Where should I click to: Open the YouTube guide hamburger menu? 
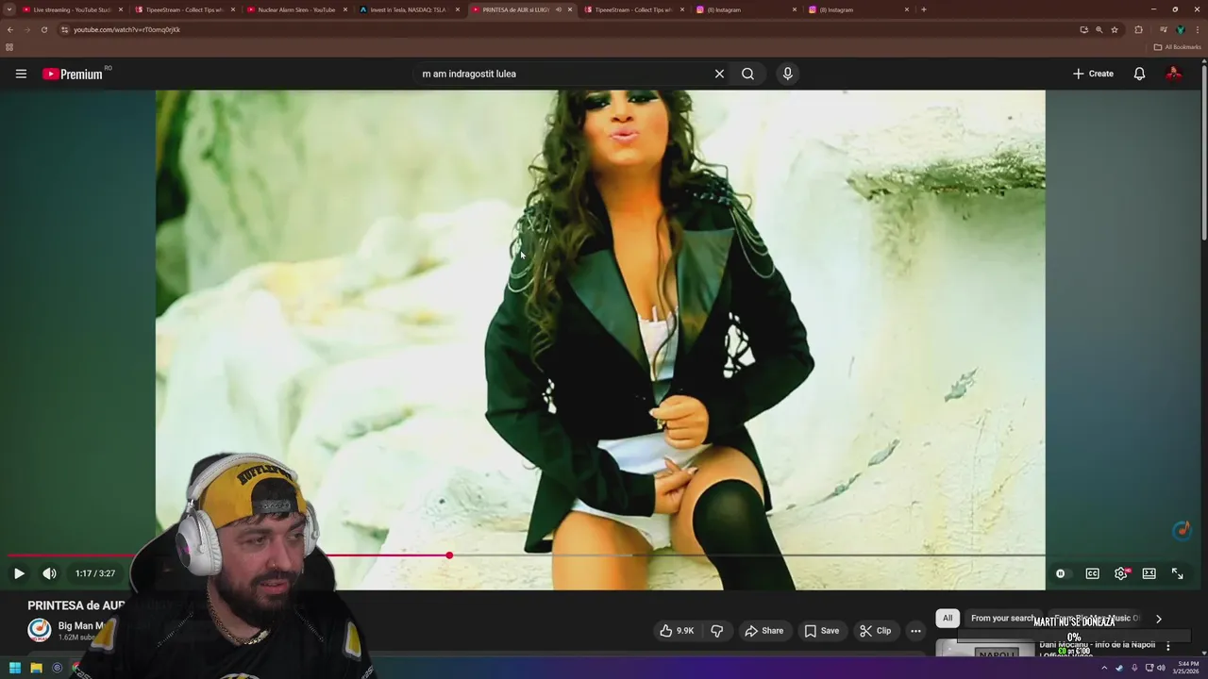21,74
